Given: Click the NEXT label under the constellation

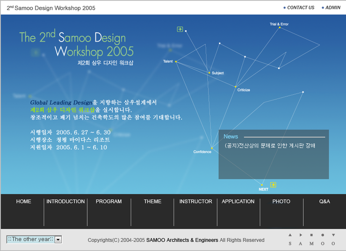Looking at the screenshot, I should pyautogui.click(x=263, y=189).
